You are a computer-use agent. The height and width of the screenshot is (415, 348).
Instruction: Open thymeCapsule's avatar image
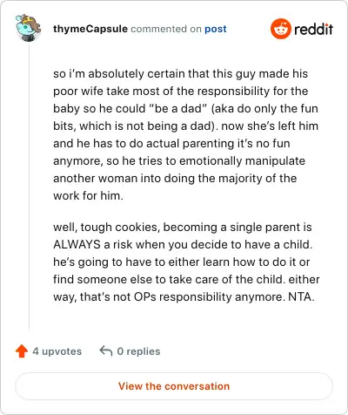click(28, 27)
